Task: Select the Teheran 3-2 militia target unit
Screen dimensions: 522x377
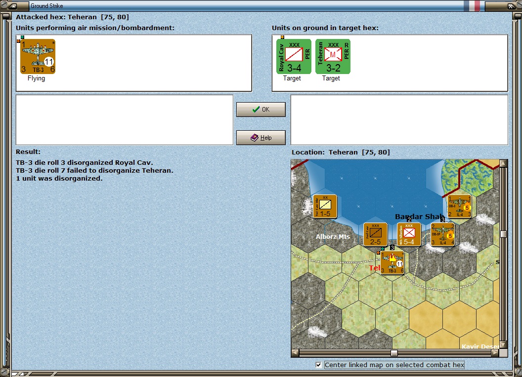Action: pos(333,57)
